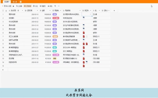
Task: Select the ¥85000.00 amount cell
Action: (45, 14)
